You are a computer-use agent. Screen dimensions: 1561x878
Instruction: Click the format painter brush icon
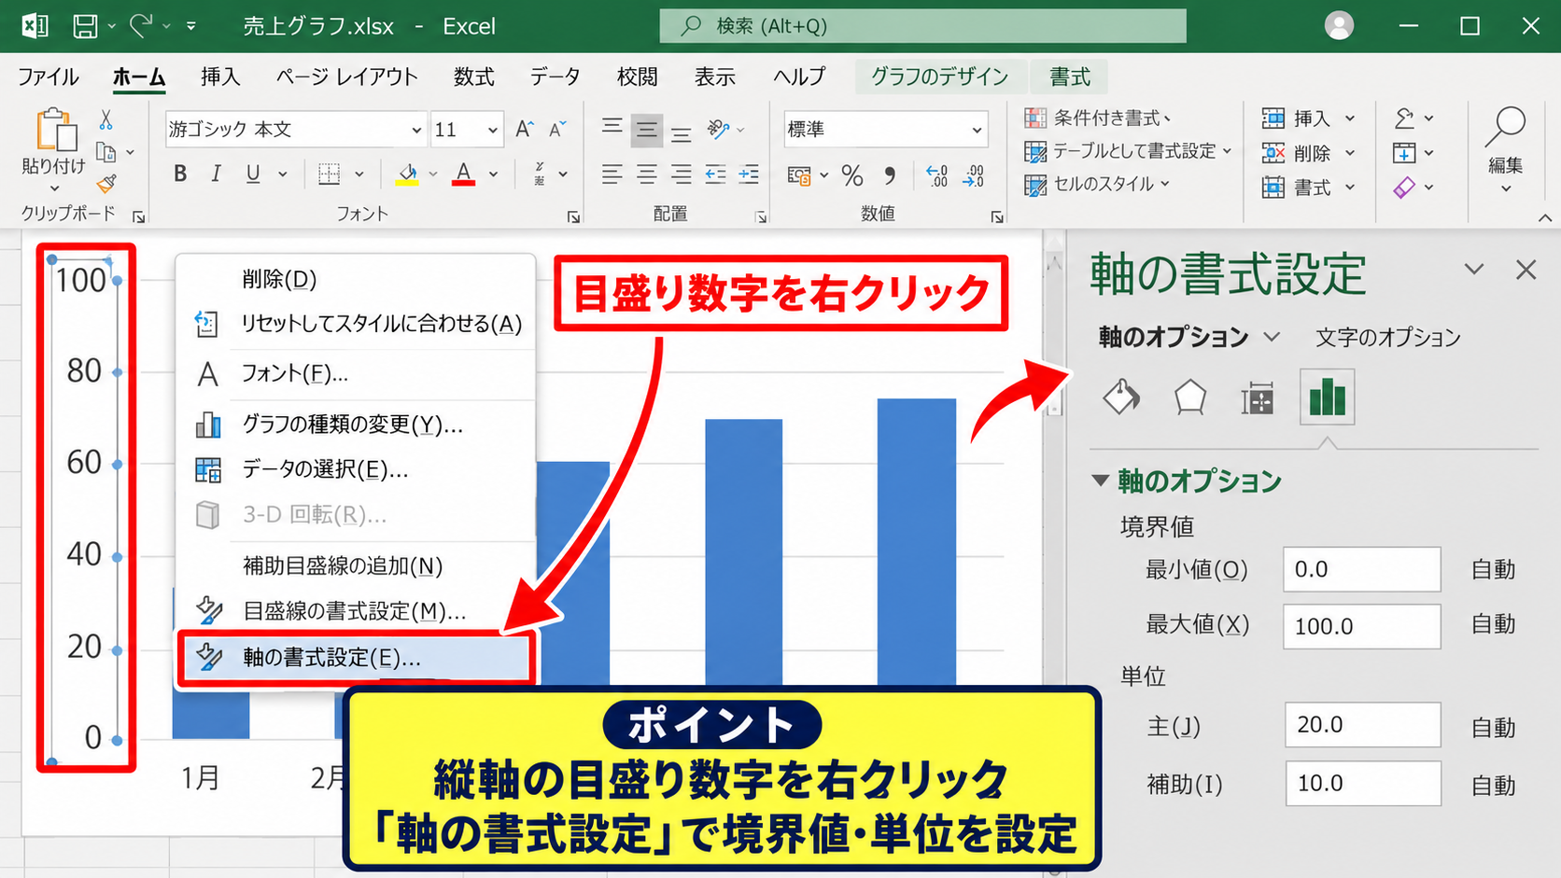[107, 183]
